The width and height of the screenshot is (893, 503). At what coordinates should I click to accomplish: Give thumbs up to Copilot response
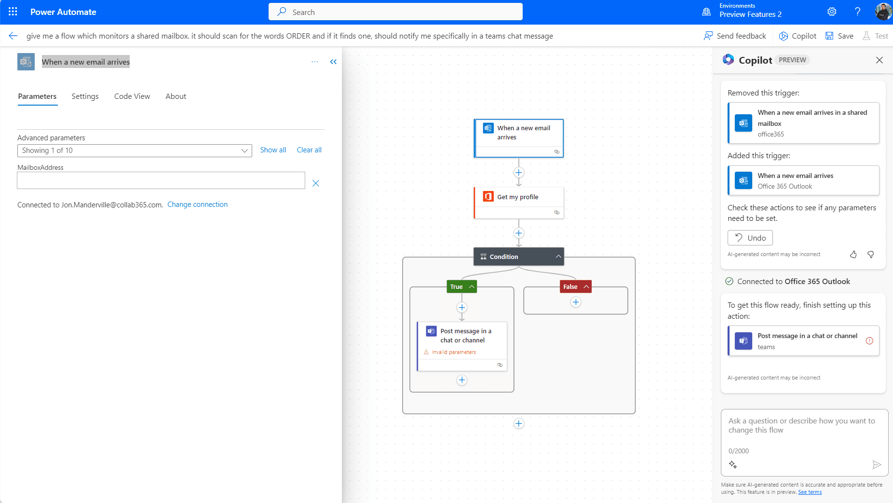(853, 254)
